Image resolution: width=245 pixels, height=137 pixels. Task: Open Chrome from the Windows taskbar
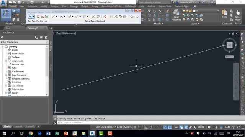(31, 134)
